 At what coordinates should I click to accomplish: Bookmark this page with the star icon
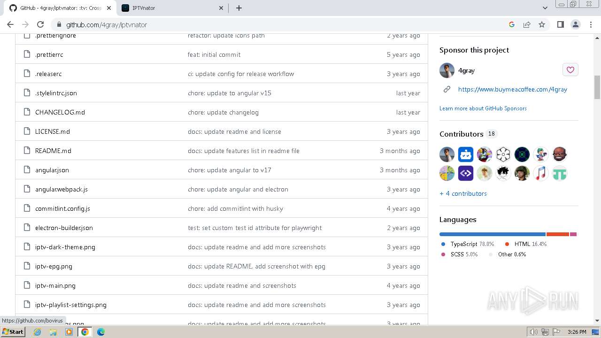tap(542, 24)
